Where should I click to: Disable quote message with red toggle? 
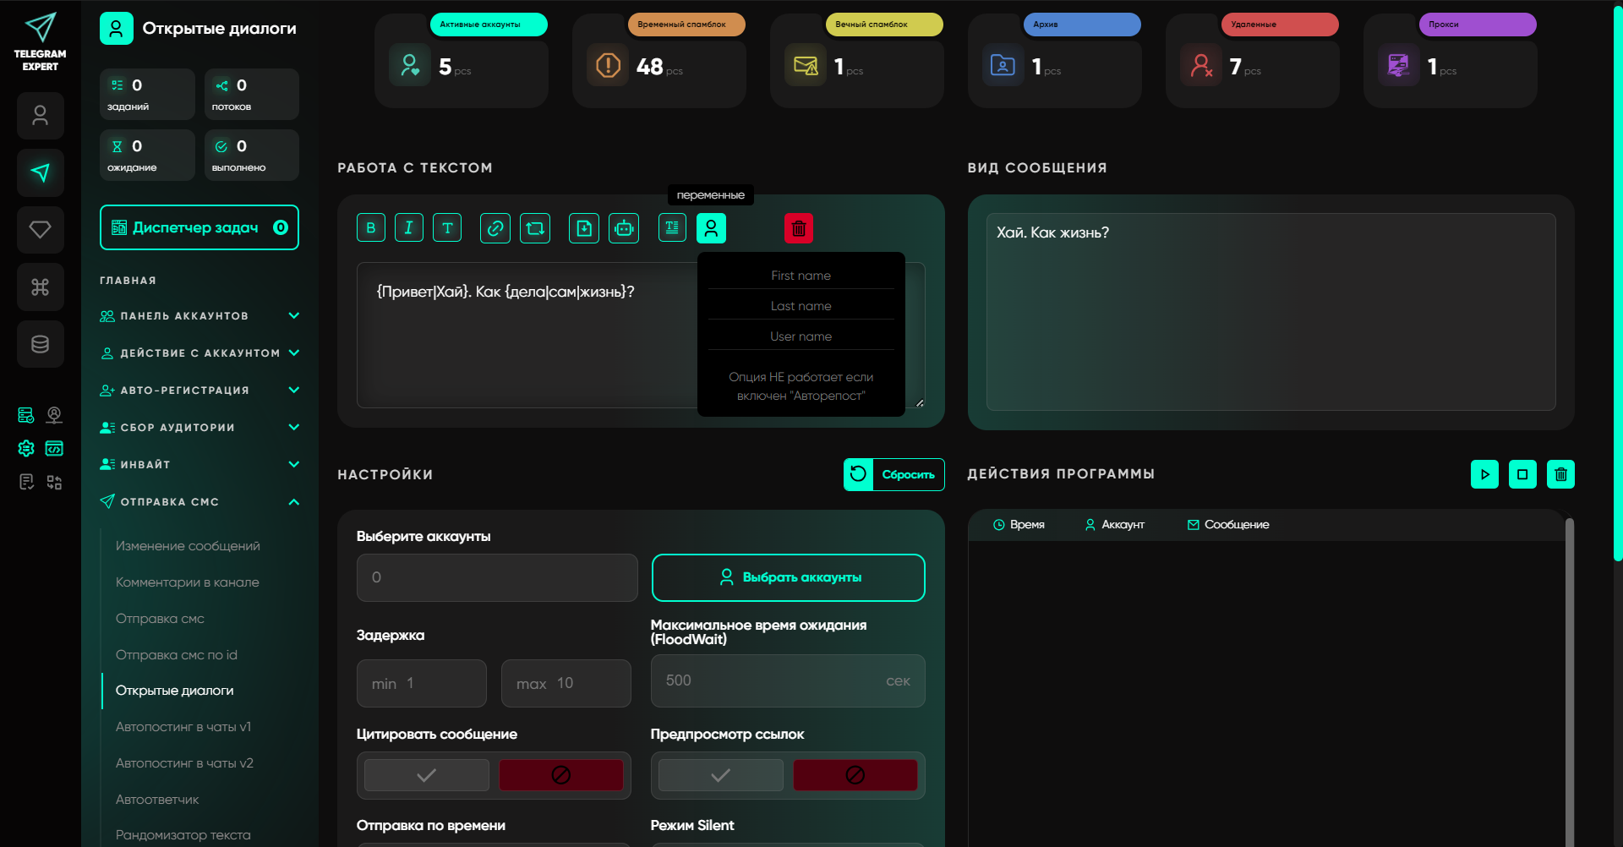click(x=560, y=775)
